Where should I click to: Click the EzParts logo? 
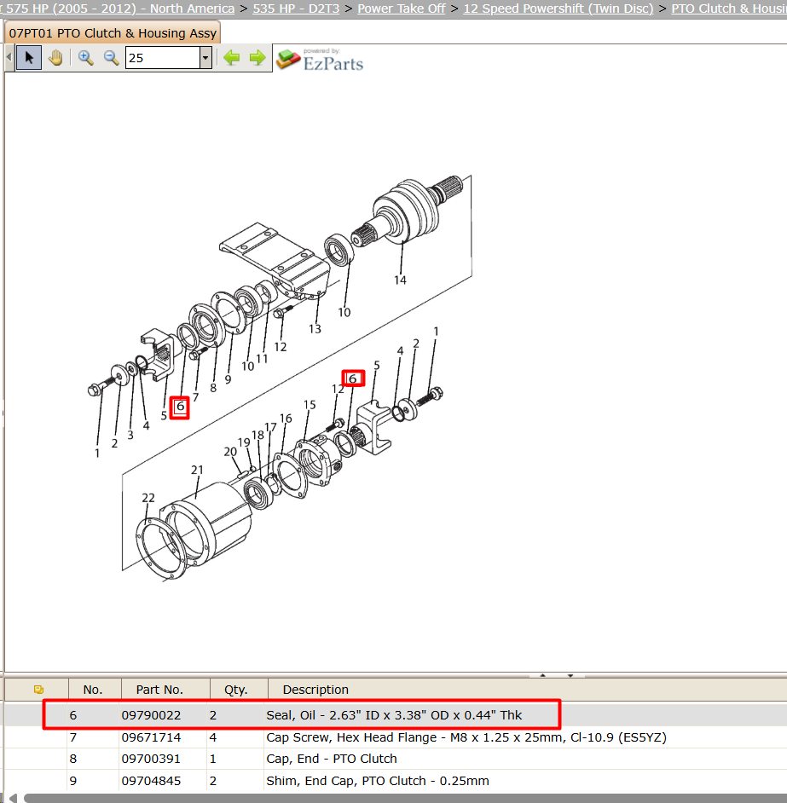point(320,60)
